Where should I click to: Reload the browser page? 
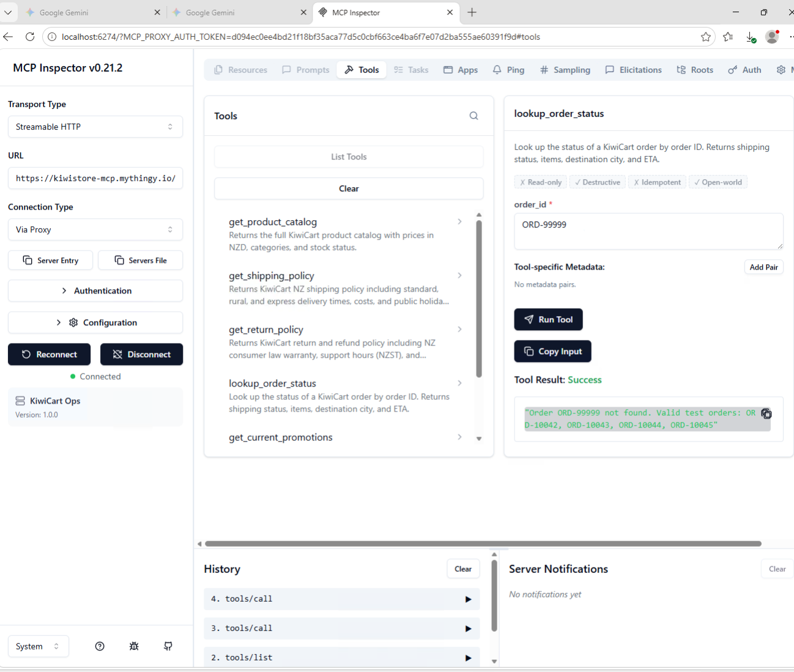tap(29, 37)
